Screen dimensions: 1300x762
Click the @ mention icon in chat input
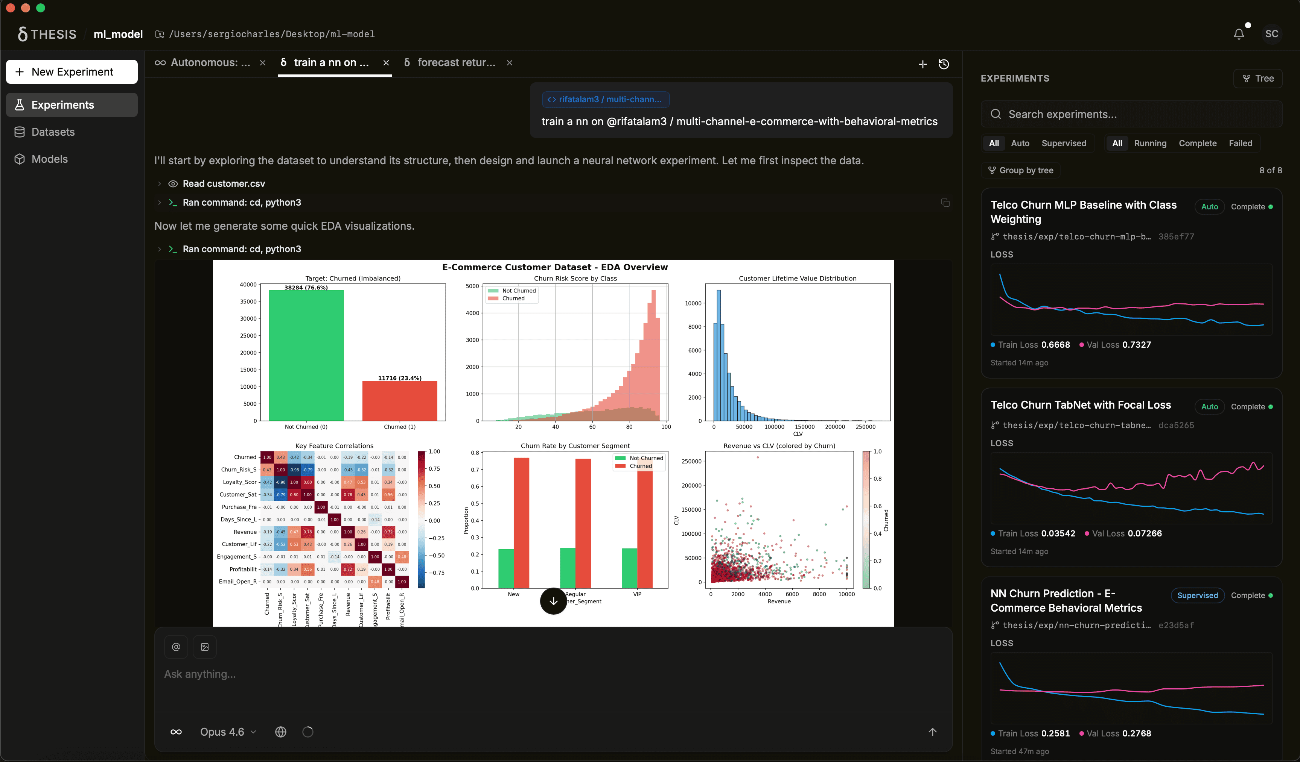tap(176, 647)
